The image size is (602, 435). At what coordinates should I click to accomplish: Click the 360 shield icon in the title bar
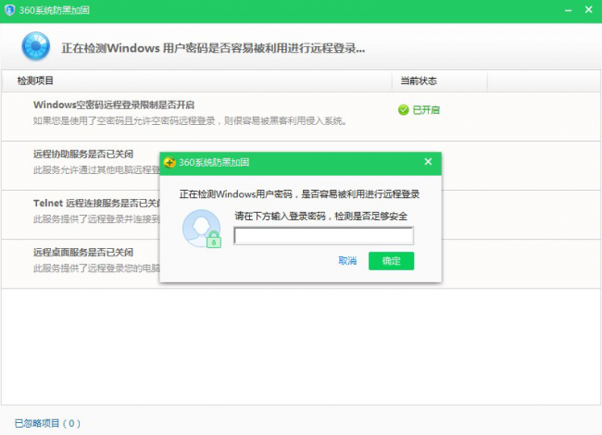coord(9,10)
